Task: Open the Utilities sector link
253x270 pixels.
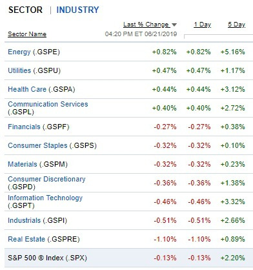Action: click(19, 70)
